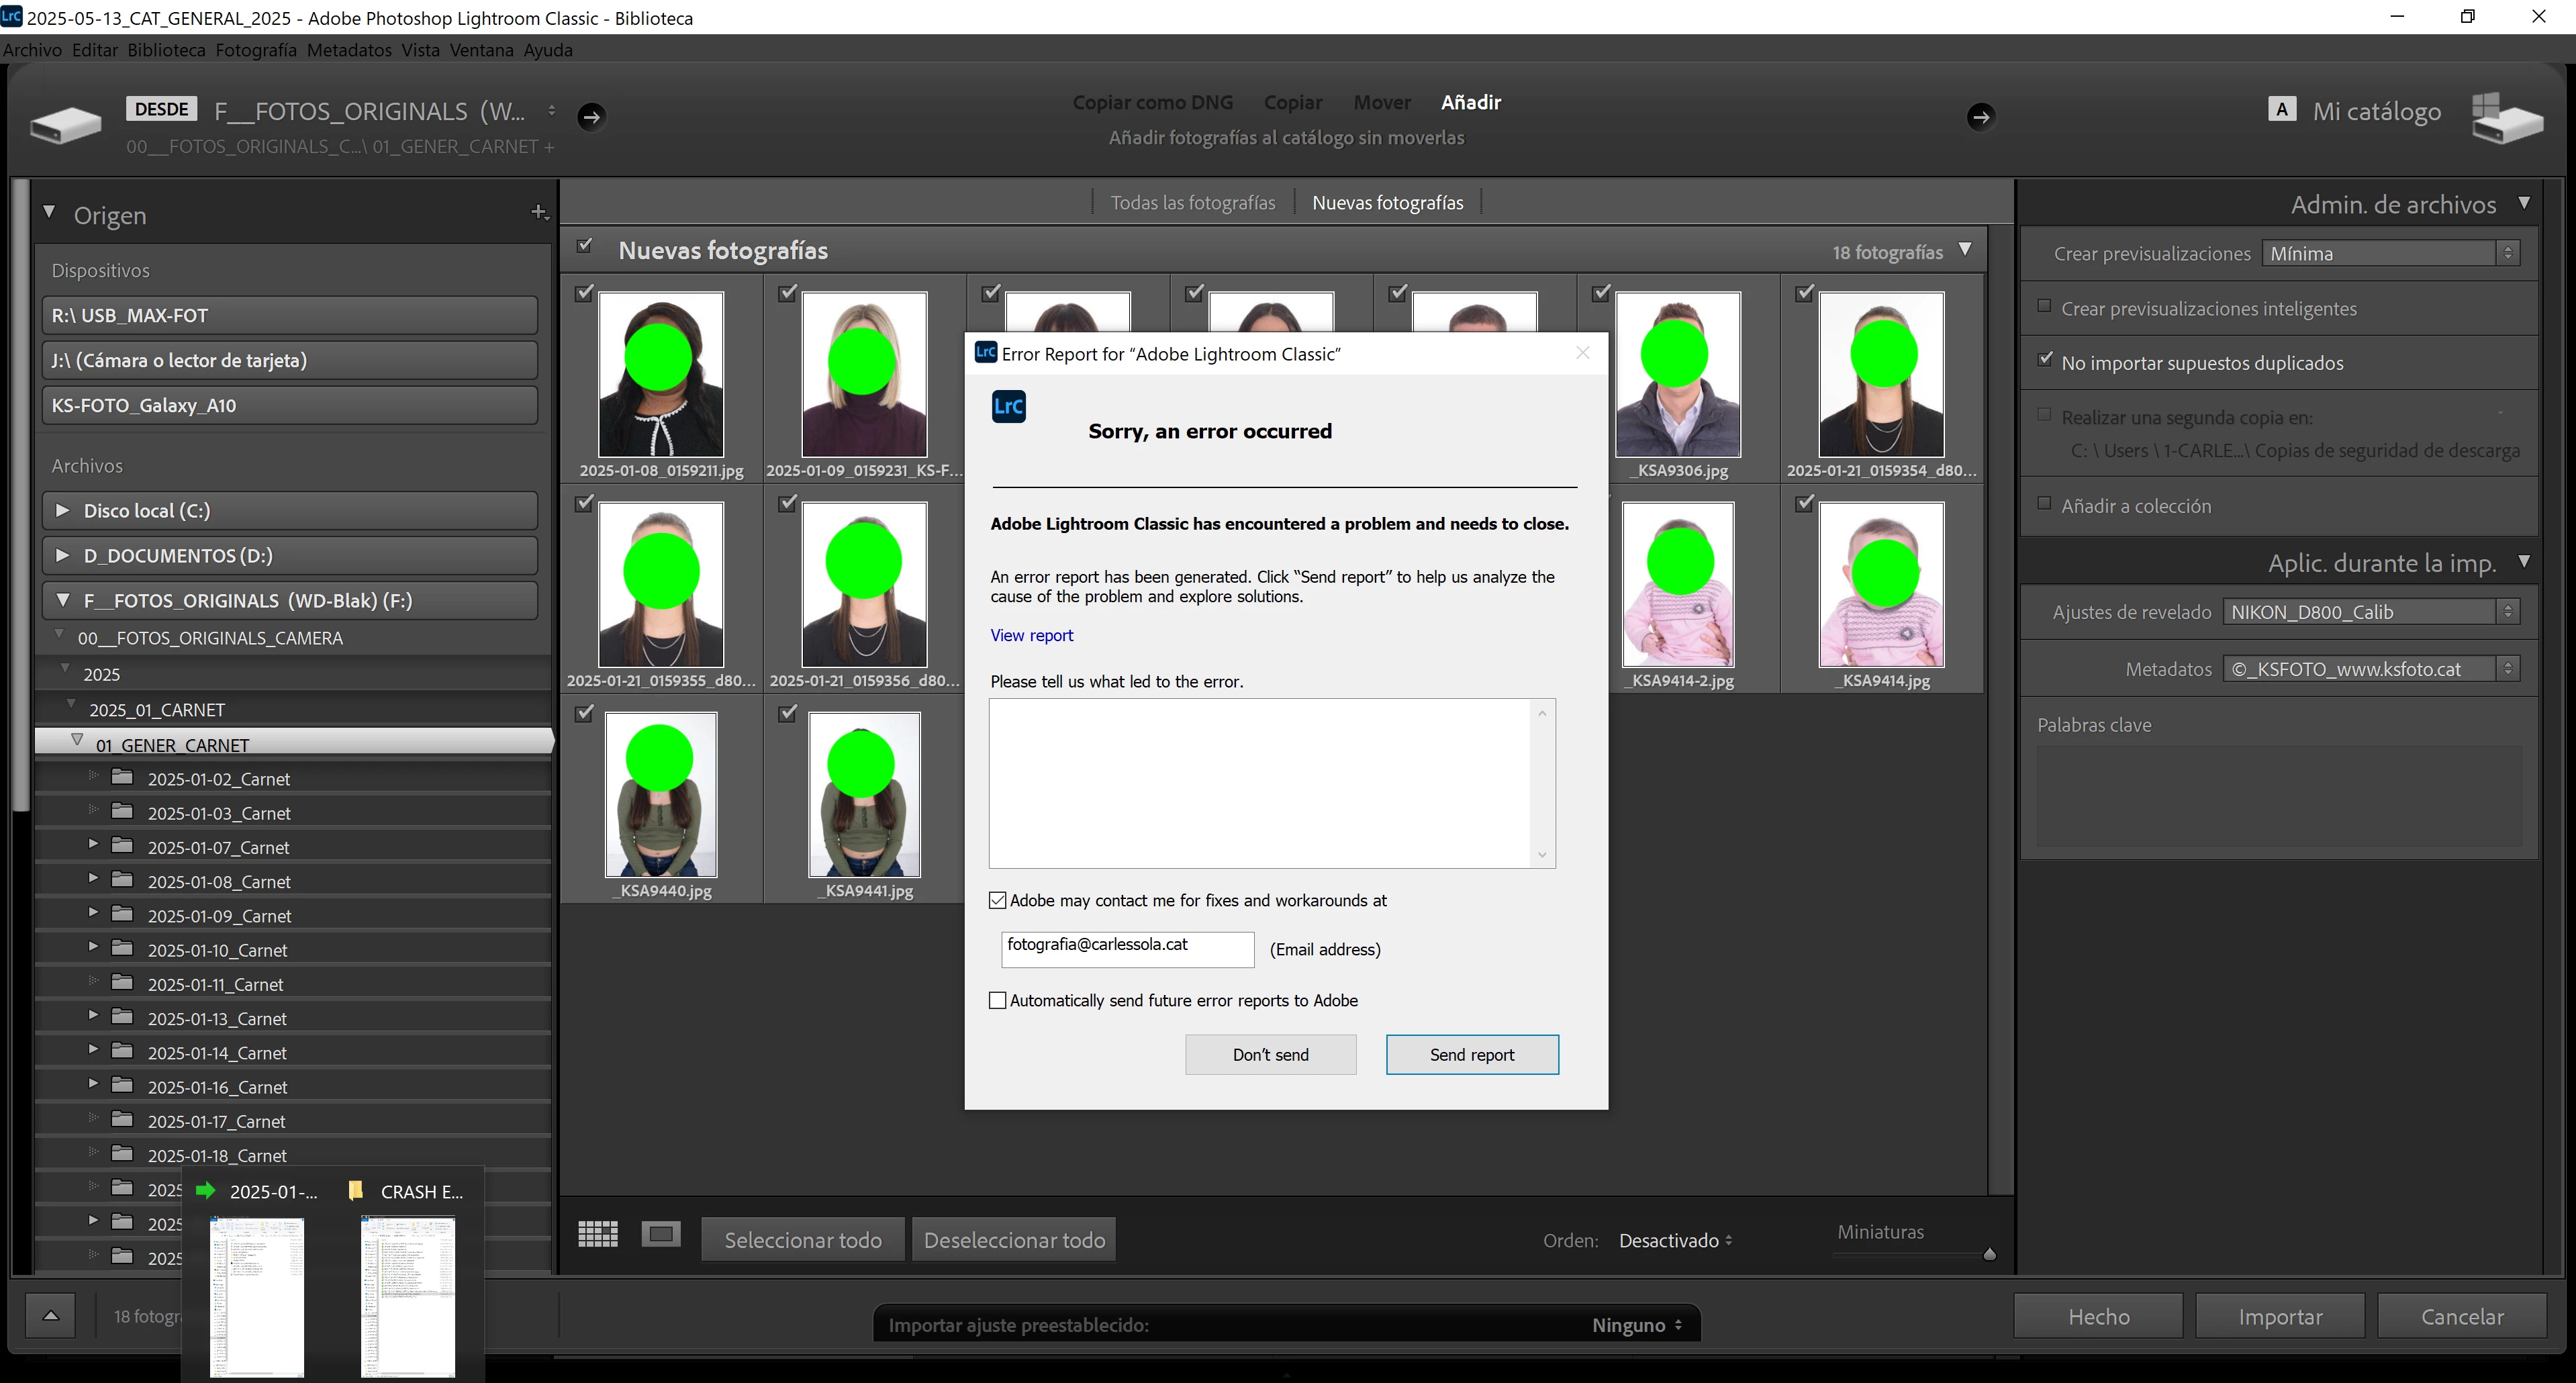The height and width of the screenshot is (1383, 2576).
Task: Click Send report button
Action: (1471, 1055)
